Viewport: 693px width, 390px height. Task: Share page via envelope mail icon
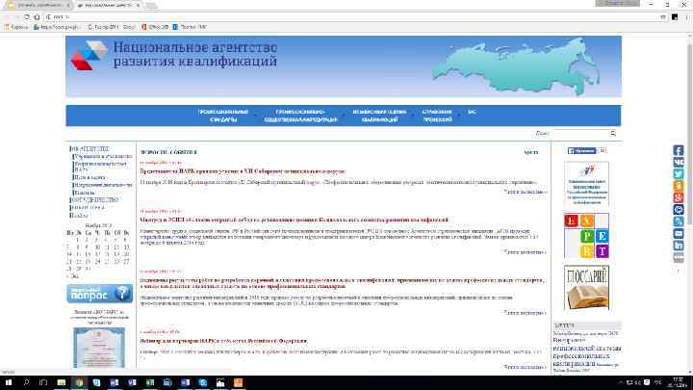[x=678, y=233]
